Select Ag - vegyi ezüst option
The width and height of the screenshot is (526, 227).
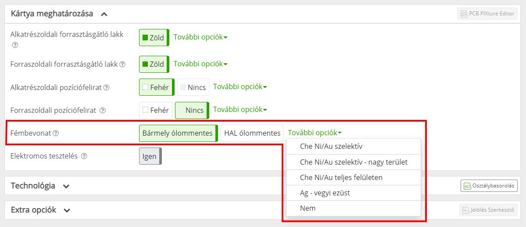point(325,193)
